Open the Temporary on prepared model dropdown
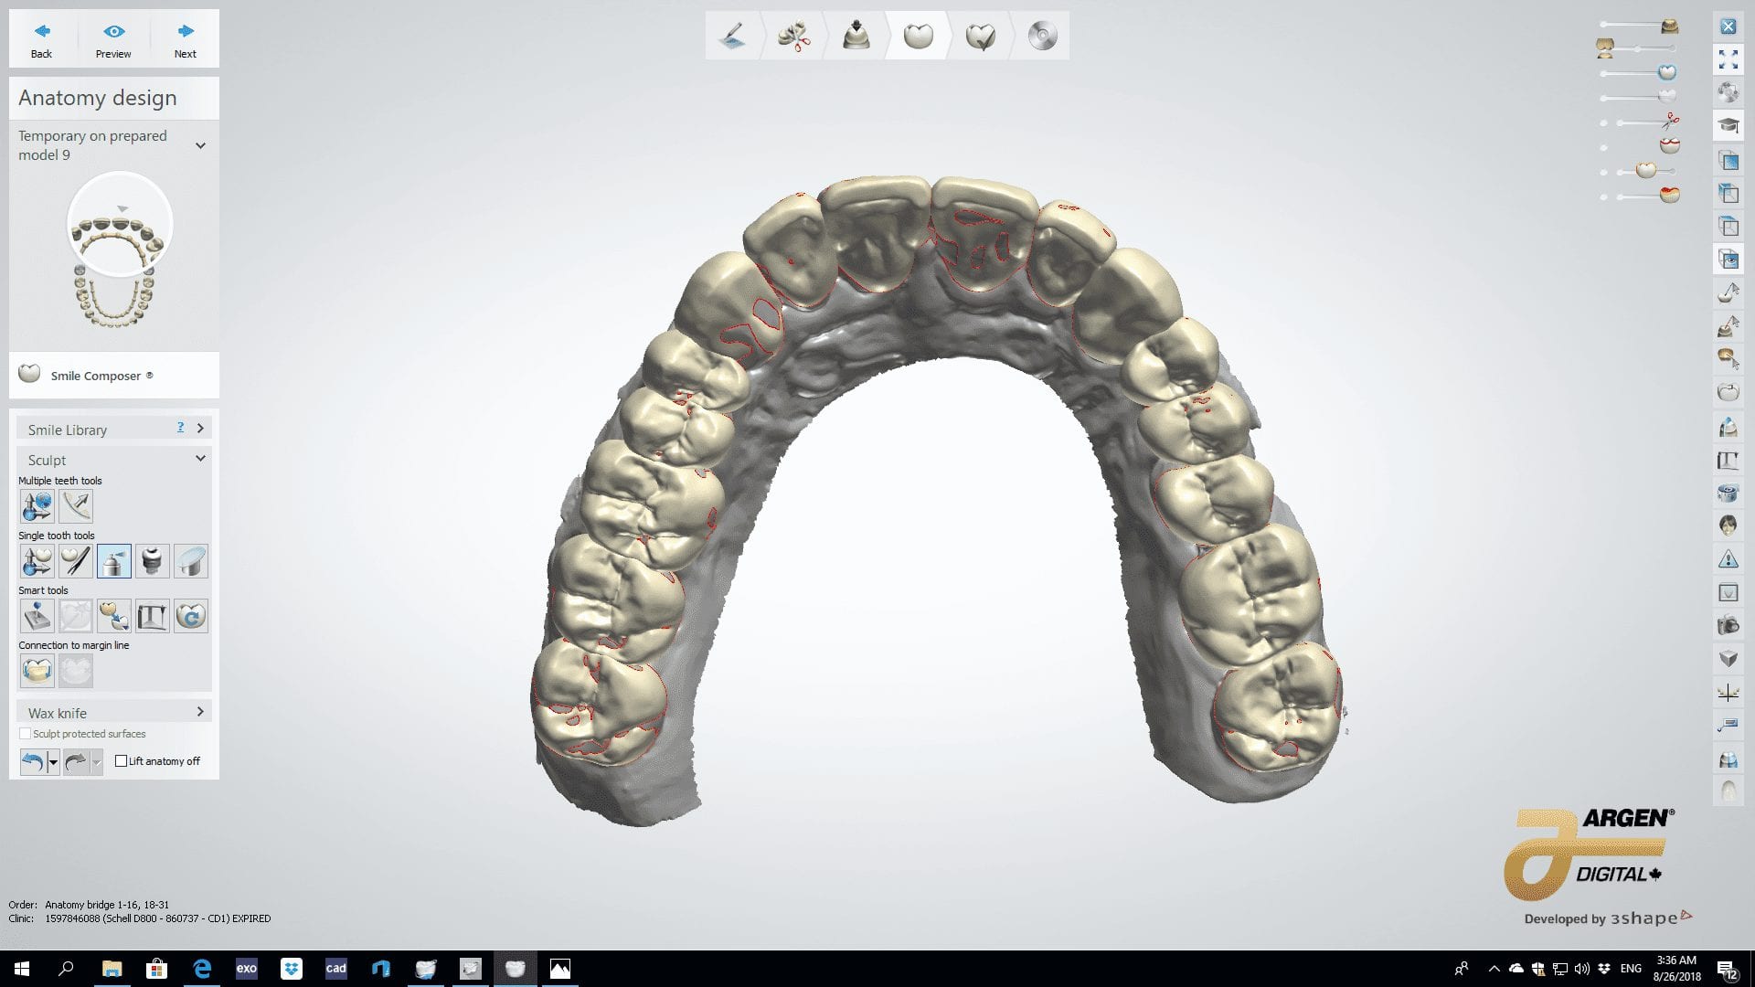The image size is (1755, 987). click(x=200, y=145)
